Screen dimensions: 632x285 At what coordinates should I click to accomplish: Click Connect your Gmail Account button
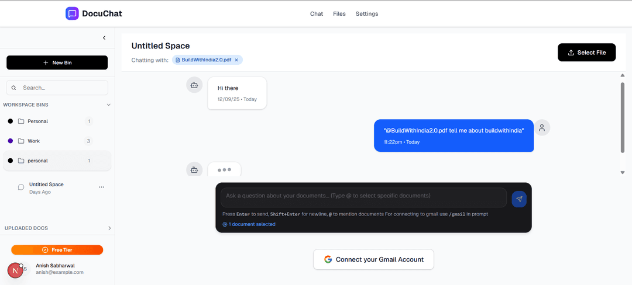click(x=373, y=259)
